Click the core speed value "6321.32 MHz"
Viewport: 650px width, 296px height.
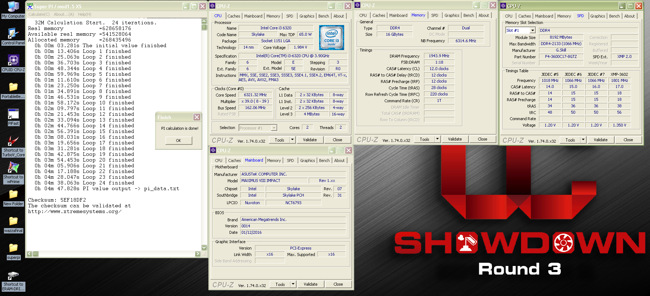coord(255,95)
